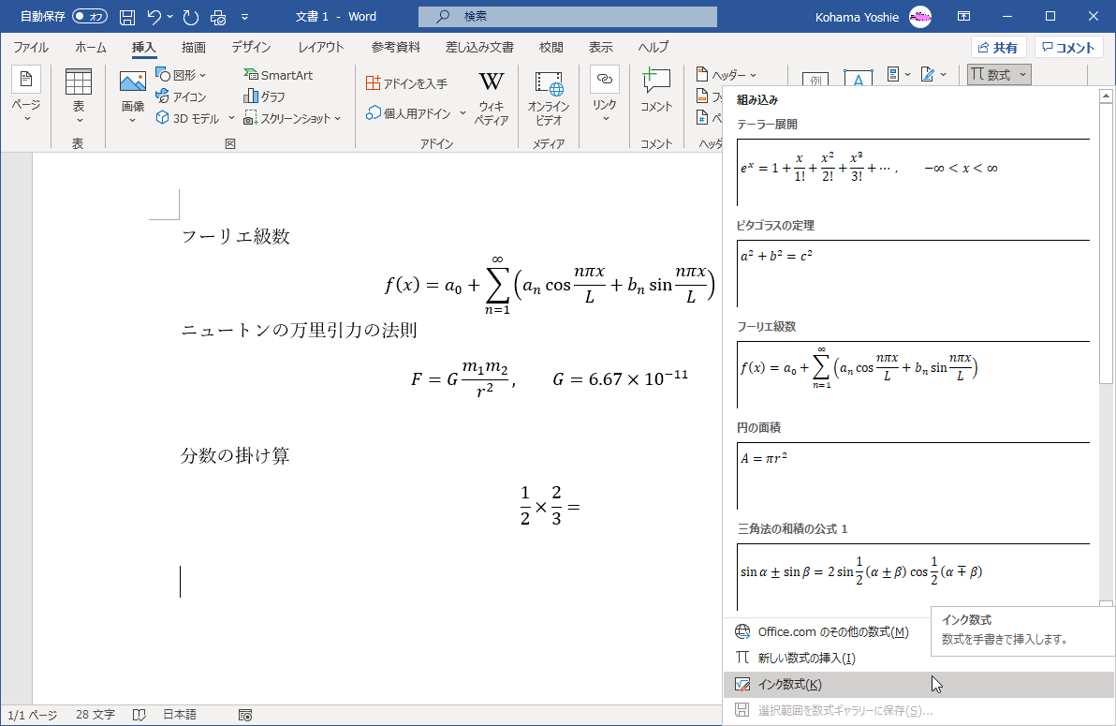Viewport: 1116px width, 726px height.
Task: Click the 共有 share button
Action: click(x=998, y=48)
